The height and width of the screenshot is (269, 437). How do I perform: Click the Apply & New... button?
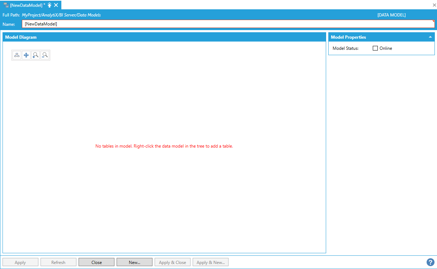tap(211, 262)
